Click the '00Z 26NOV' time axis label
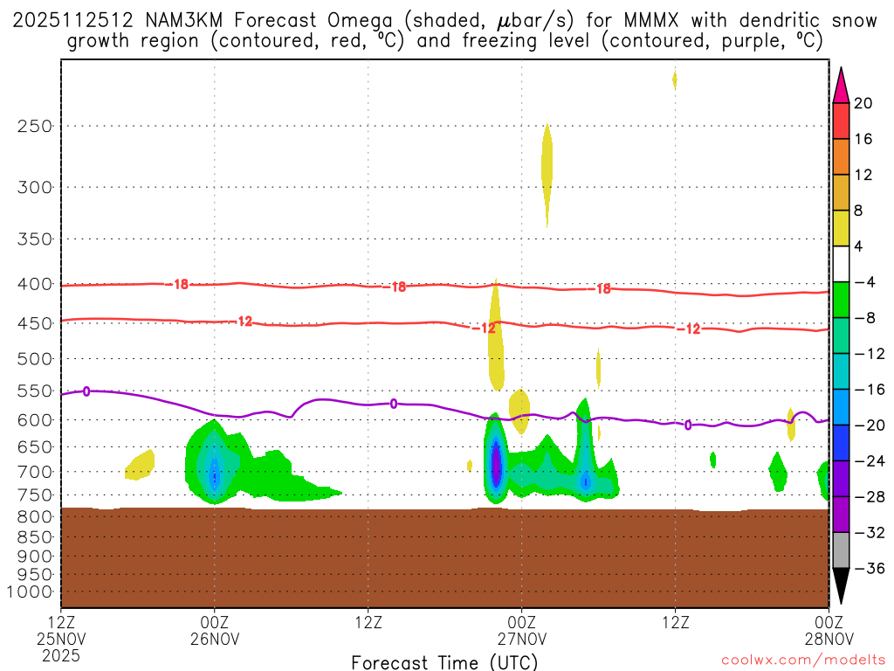This screenshot has height=671, width=894. tap(215, 630)
